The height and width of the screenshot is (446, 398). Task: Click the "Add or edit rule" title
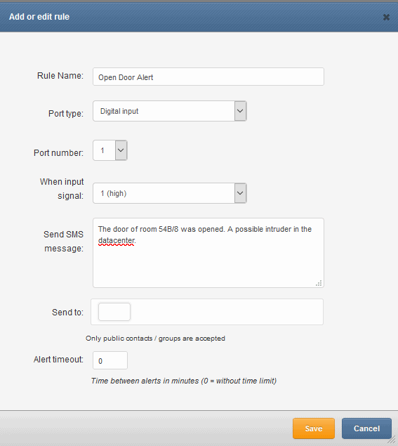click(39, 17)
